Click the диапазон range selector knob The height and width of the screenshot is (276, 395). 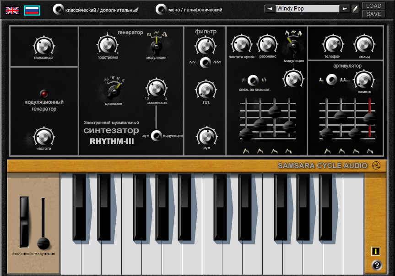coord(114,91)
